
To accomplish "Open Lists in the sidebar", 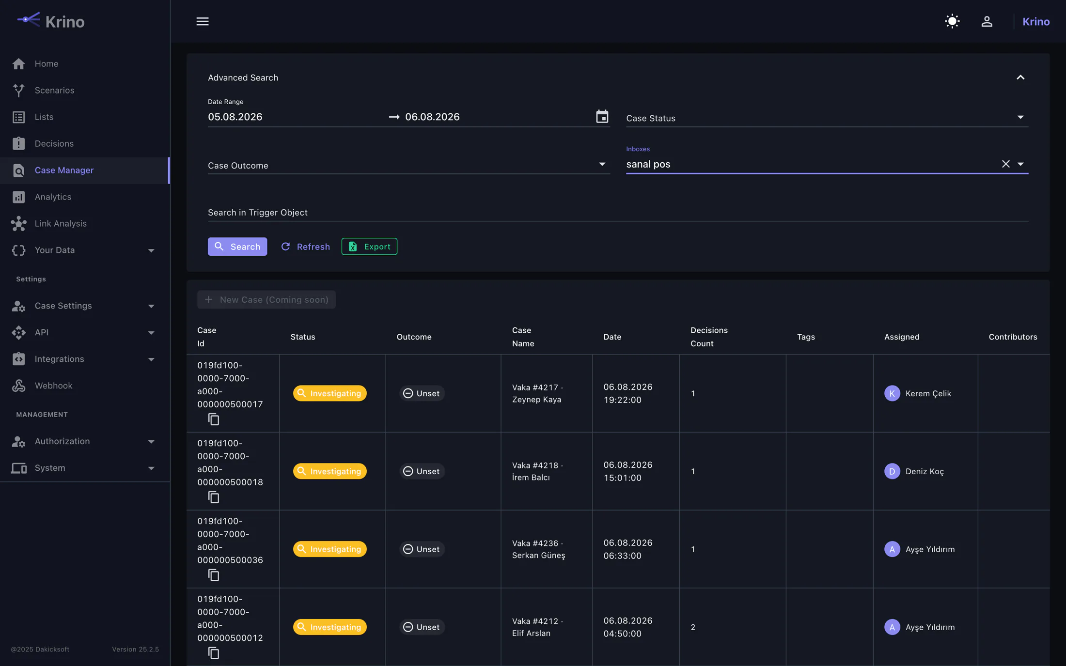I will (85, 117).
